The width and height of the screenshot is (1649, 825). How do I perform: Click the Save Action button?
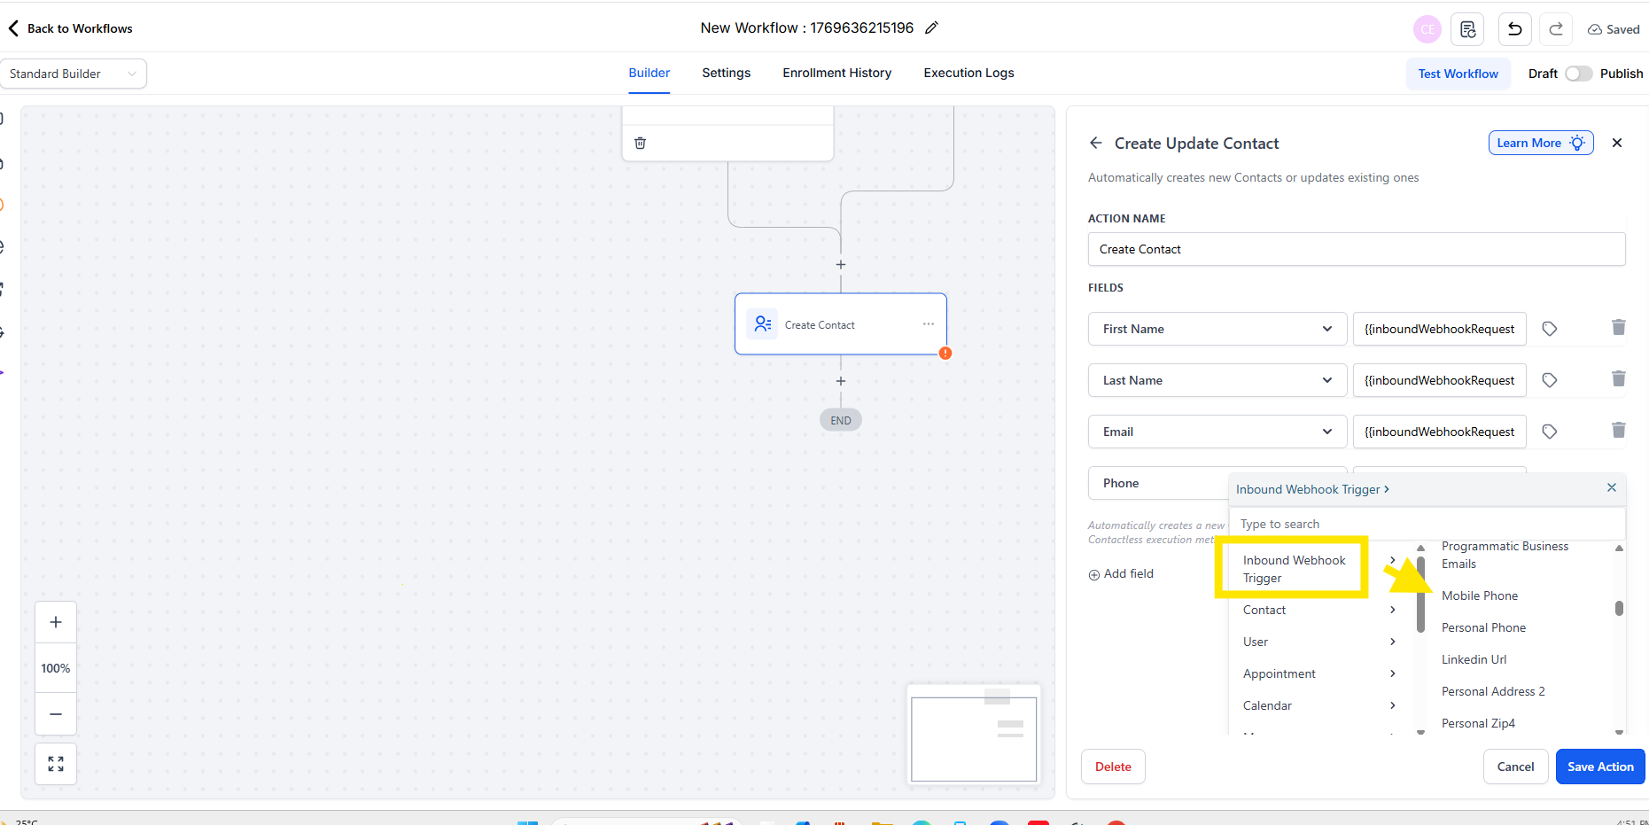(x=1599, y=767)
